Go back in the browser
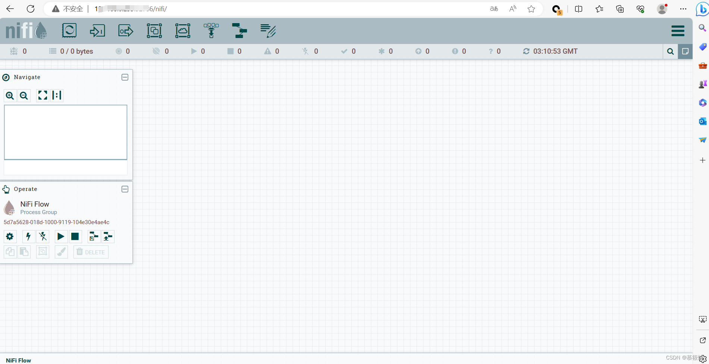Image resolution: width=709 pixels, height=364 pixels. pyautogui.click(x=10, y=9)
